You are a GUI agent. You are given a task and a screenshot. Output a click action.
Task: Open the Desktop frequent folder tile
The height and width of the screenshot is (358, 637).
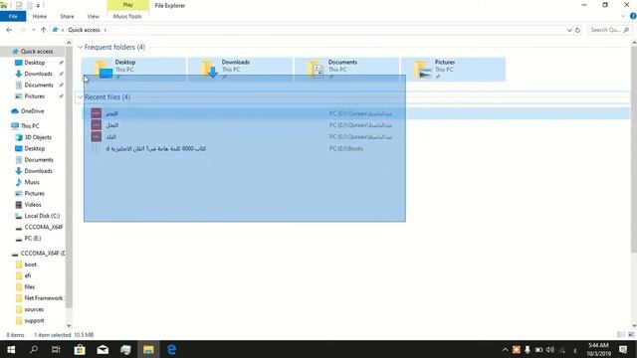tap(133, 69)
